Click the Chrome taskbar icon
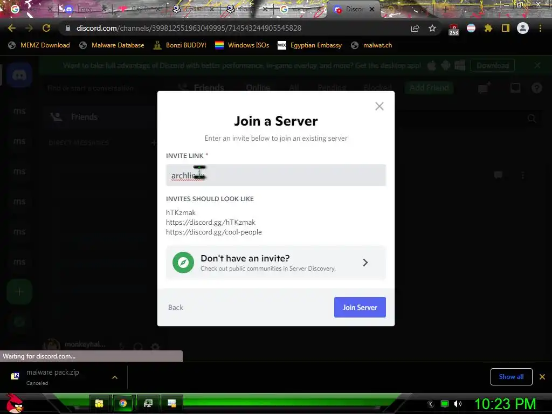 (x=123, y=403)
